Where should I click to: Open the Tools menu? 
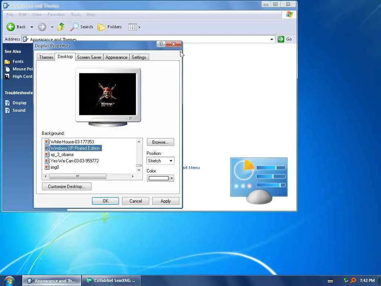[x=76, y=15]
